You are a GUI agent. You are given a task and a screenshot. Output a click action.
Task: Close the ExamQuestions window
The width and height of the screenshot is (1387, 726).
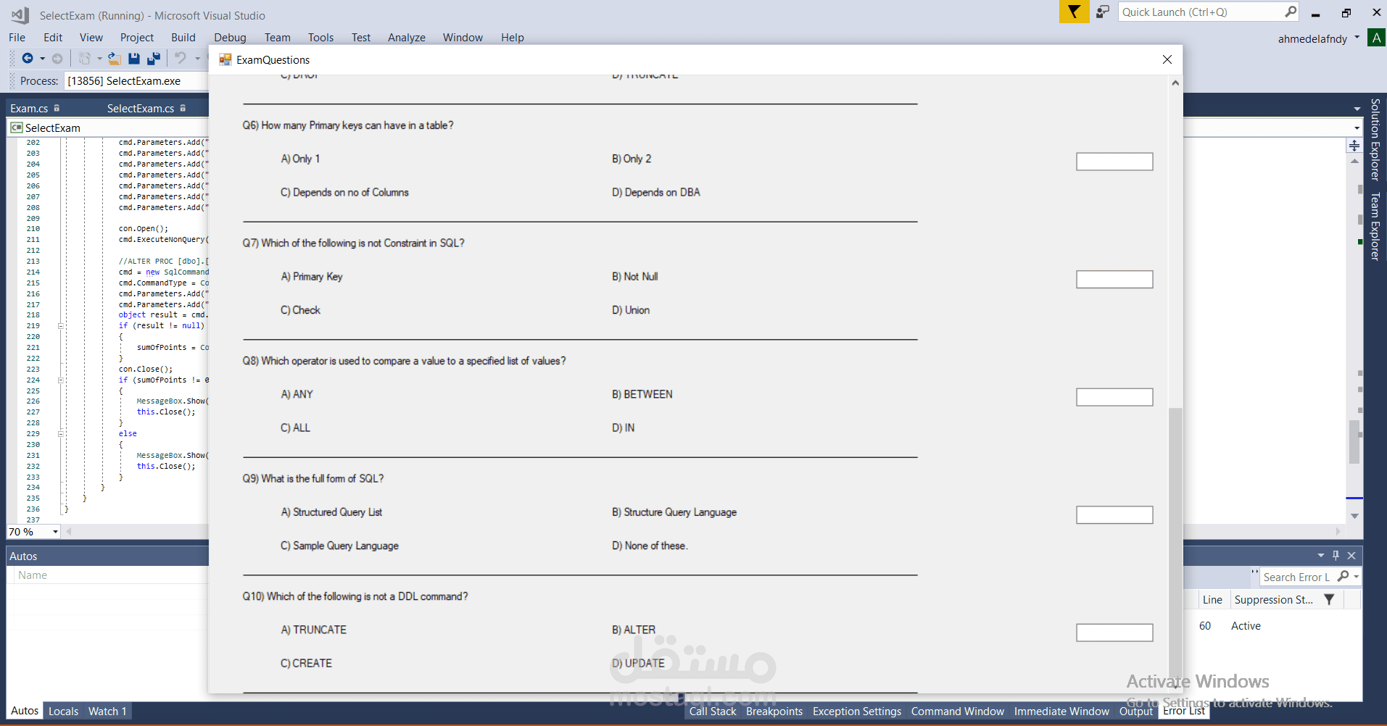[1167, 59]
